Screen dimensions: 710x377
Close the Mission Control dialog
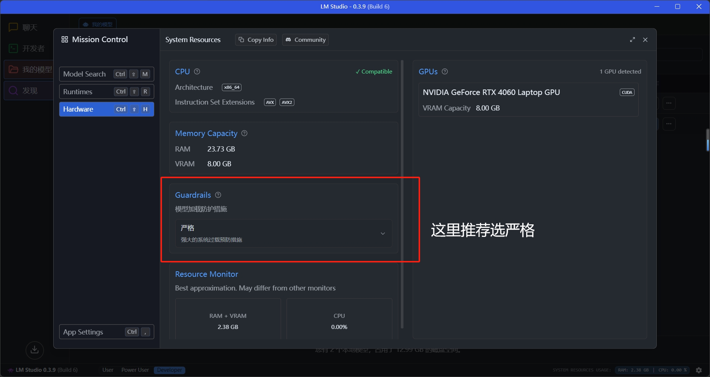pyautogui.click(x=645, y=40)
